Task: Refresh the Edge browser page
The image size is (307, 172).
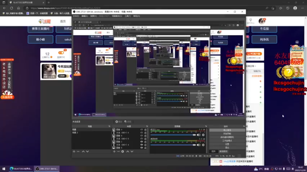Action: pyautogui.click(x=12, y=8)
